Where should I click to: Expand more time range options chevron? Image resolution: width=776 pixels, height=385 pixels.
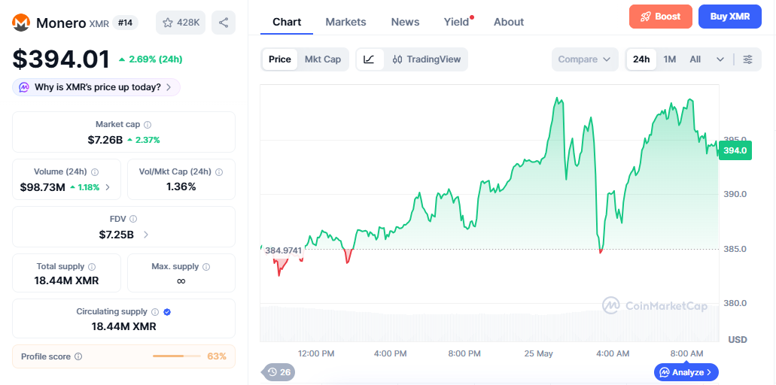pyautogui.click(x=720, y=59)
